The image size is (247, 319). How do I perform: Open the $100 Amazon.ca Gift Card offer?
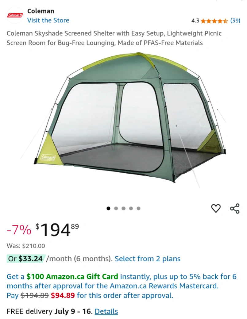point(72,276)
